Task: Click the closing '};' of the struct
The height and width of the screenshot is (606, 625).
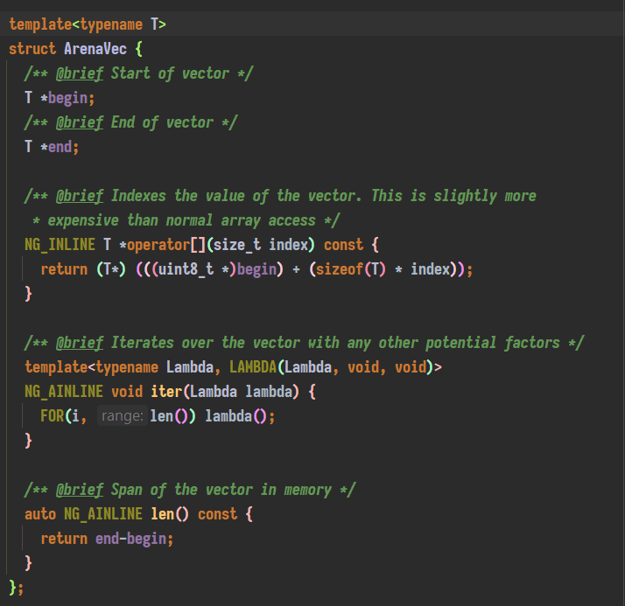Action: tap(17, 589)
